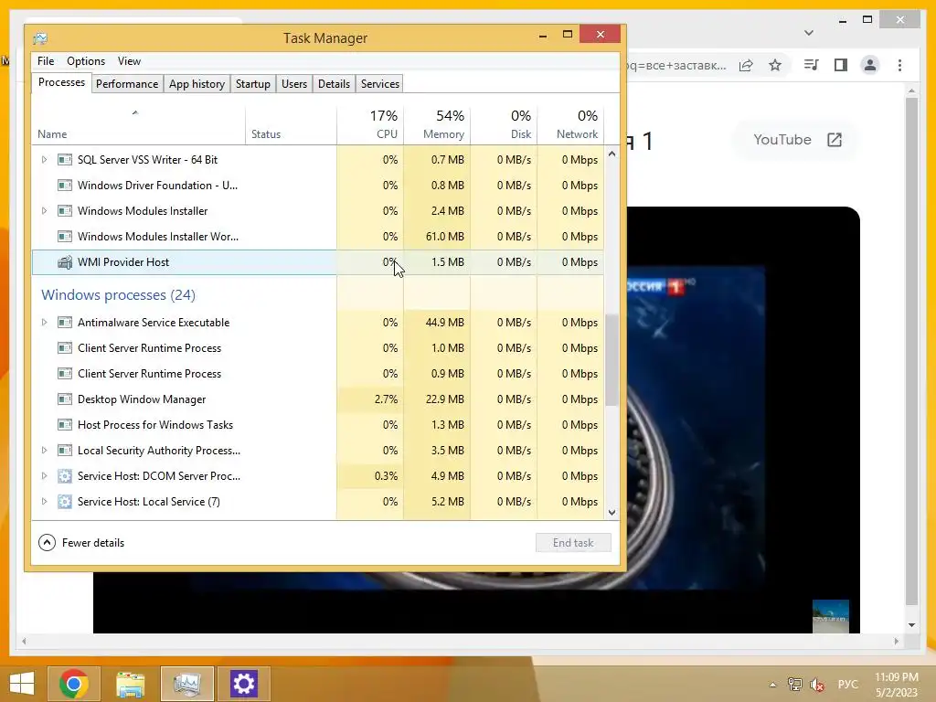Image resolution: width=936 pixels, height=702 pixels.
Task: Click the Service Host: Local Service gear icon
Action: tap(65, 502)
